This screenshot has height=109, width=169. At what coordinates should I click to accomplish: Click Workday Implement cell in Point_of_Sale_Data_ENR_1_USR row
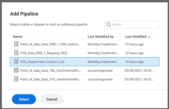[103, 44]
